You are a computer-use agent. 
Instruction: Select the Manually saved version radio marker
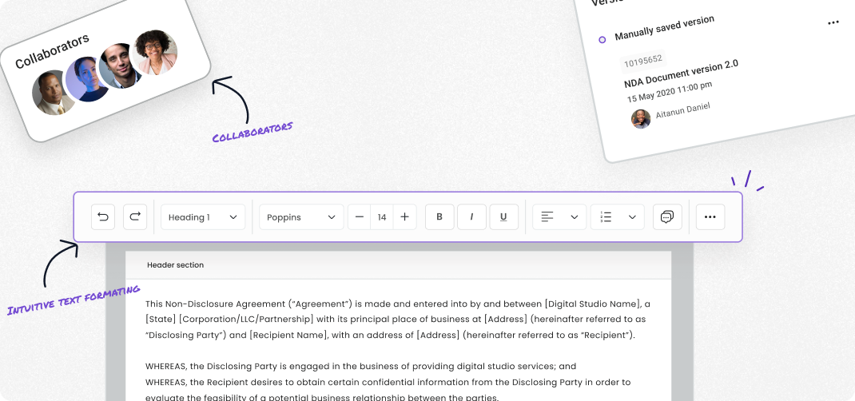click(x=602, y=40)
